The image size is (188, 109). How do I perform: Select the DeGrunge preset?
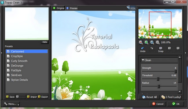27,66
